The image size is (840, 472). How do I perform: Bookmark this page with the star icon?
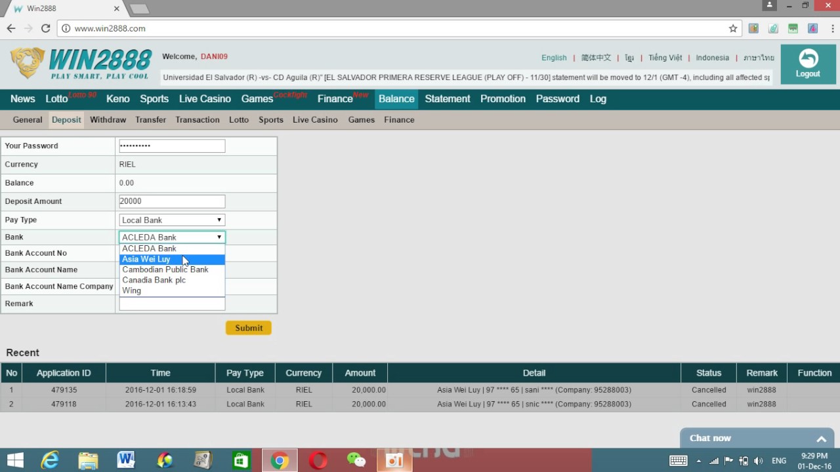point(733,28)
